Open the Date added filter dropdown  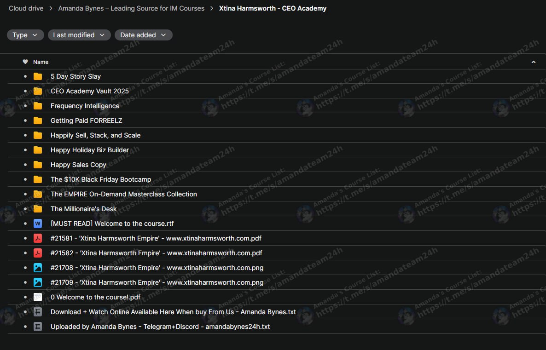click(x=143, y=35)
